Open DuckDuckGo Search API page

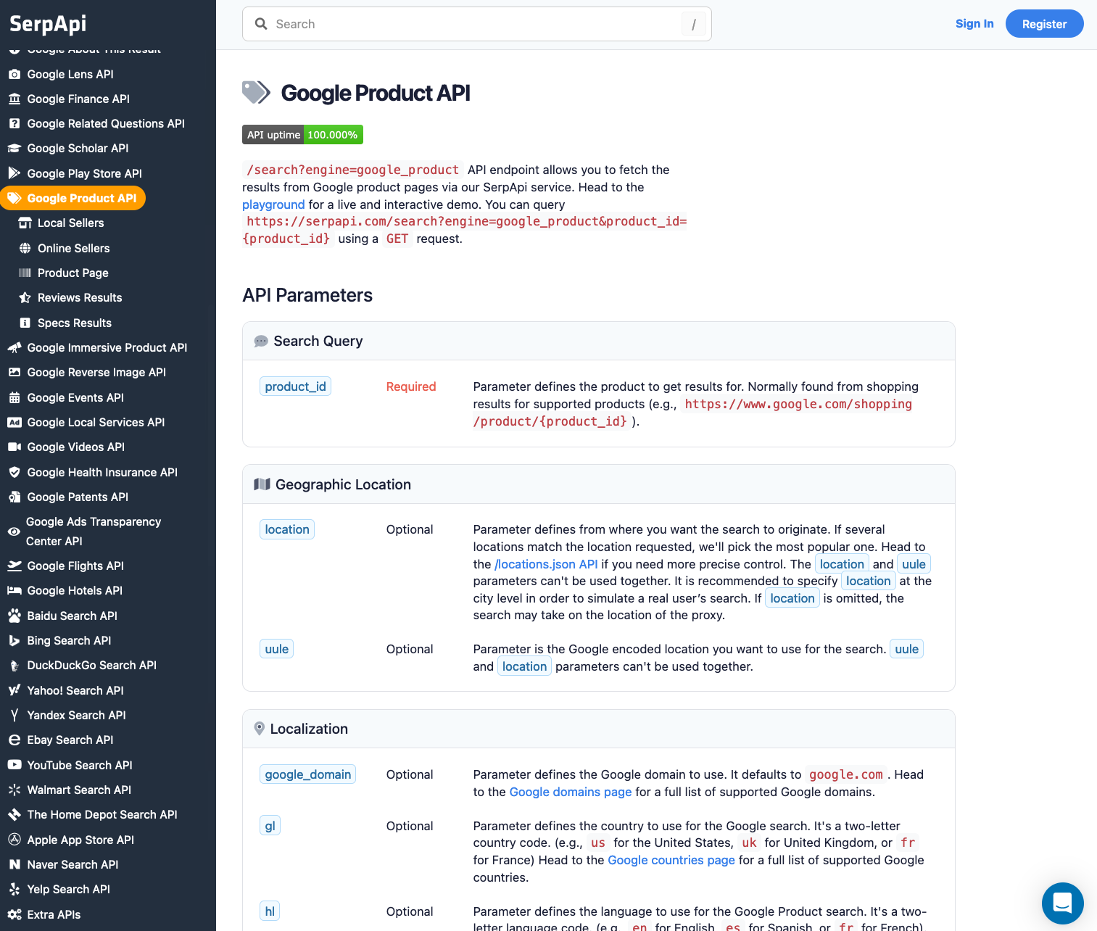click(91, 665)
